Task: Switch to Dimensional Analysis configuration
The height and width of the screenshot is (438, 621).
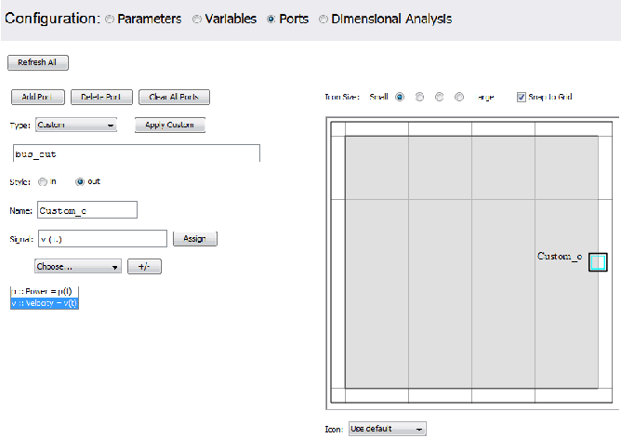Action: point(324,20)
